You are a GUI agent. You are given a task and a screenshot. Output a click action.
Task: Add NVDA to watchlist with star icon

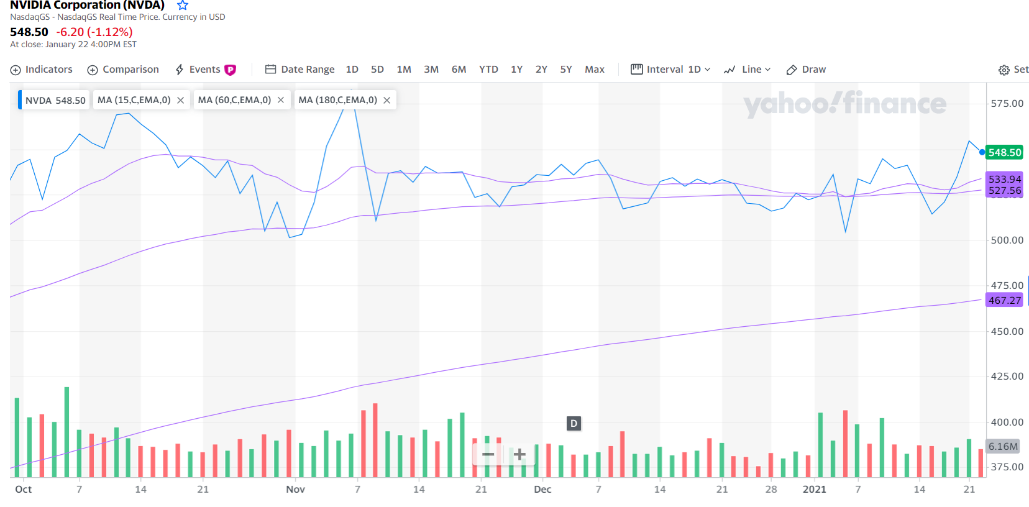click(x=183, y=6)
